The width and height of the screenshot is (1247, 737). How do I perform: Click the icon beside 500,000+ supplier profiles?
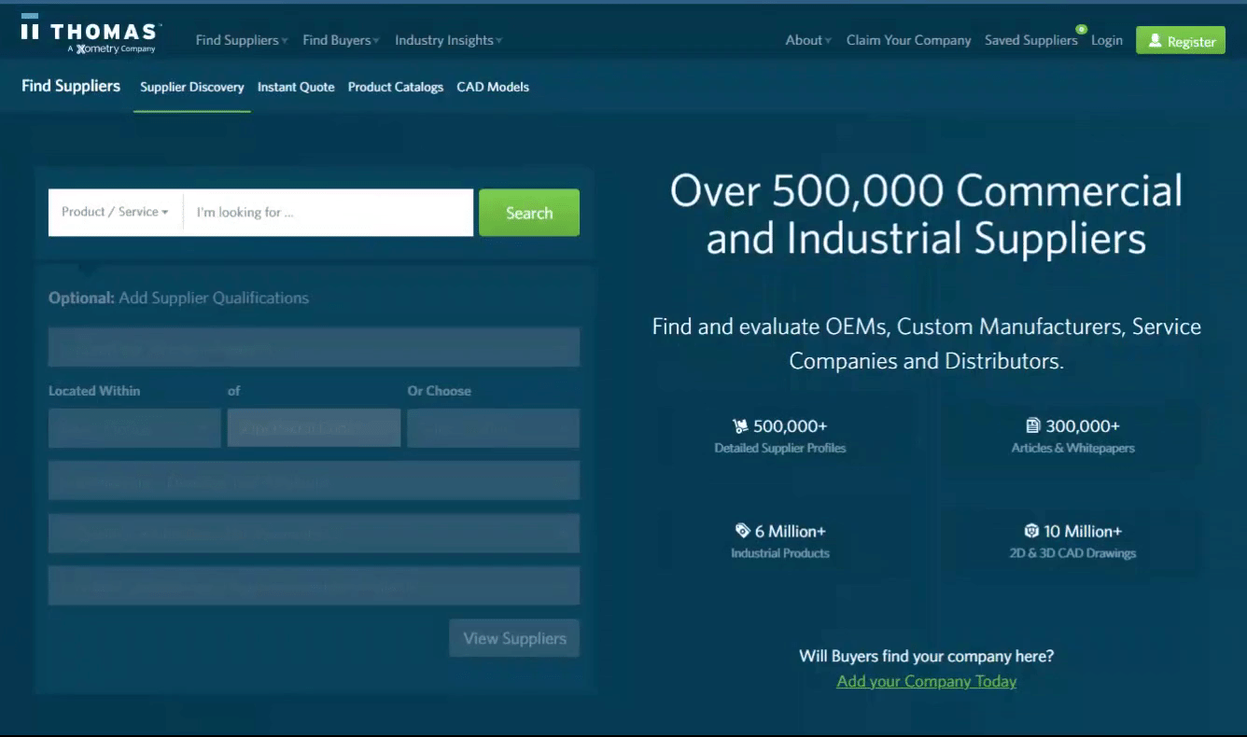point(741,426)
